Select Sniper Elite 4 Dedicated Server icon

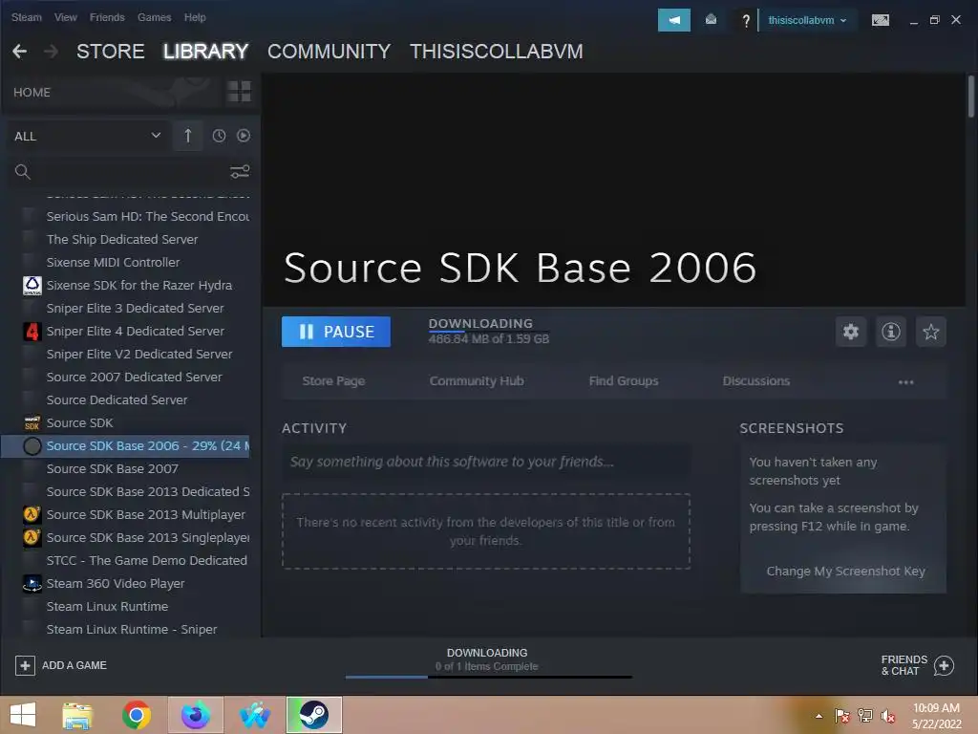[32, 331]
